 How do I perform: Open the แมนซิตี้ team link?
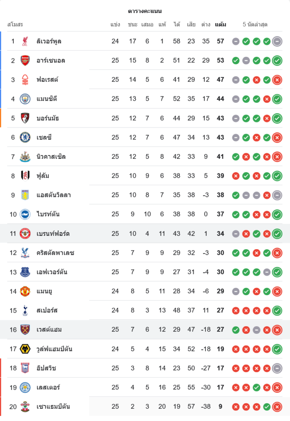tap(47, 99)
